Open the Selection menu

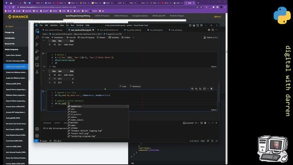(54, 25)
